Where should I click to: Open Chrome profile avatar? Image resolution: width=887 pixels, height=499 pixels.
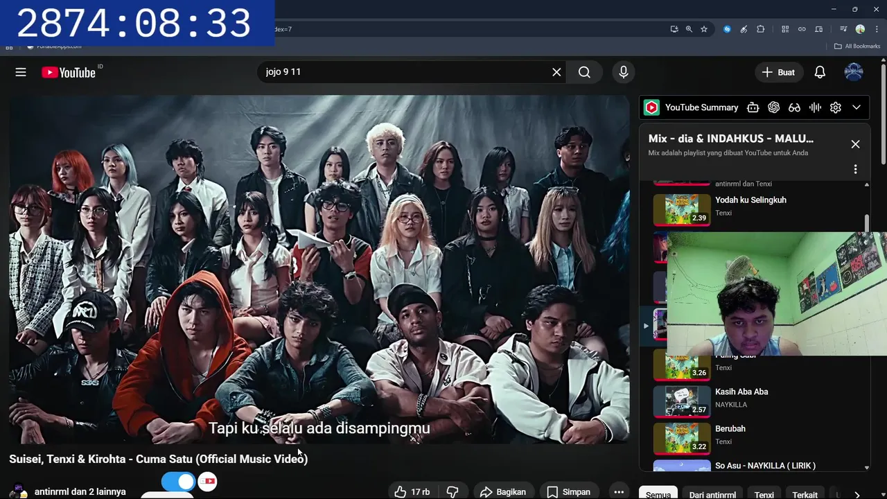(860, 29)
